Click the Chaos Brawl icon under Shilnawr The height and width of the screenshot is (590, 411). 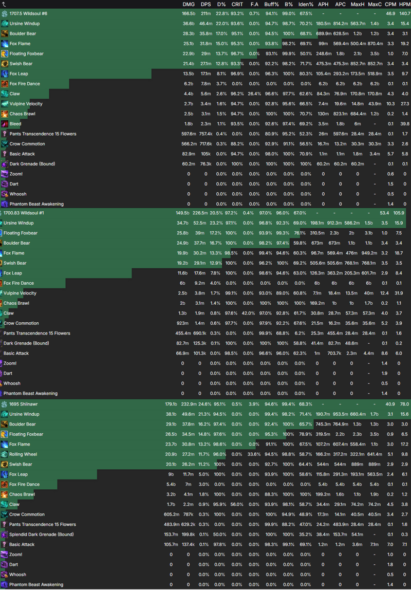4,494
